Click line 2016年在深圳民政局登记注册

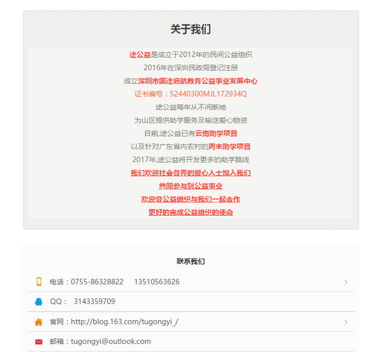pos(191,68)
